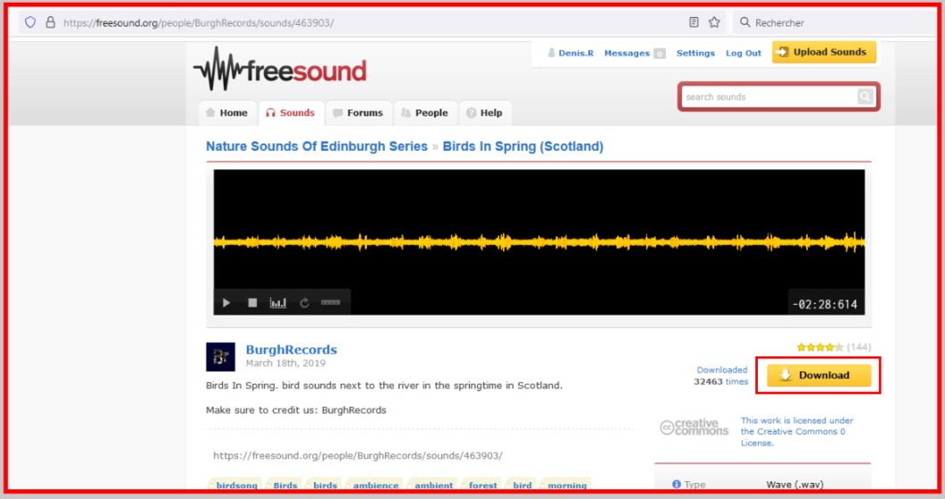Play the Birds In Spring sound
Image resolution: width=945 pixels, height=499 pixels.
coord(226,303)
